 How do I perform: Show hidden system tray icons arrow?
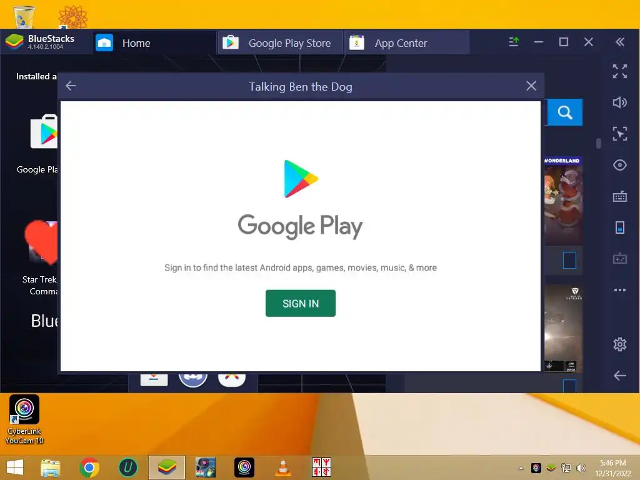521,468
